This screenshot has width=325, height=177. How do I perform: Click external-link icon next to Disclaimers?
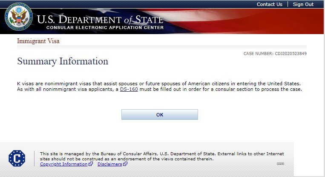pyautogui.click(x=125, y=164)
